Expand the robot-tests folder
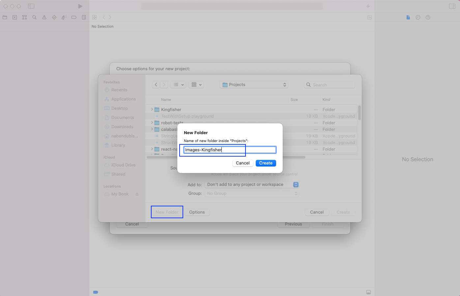Image resolution: width=460 pixels, height=296 pixels. coord(152,123)
